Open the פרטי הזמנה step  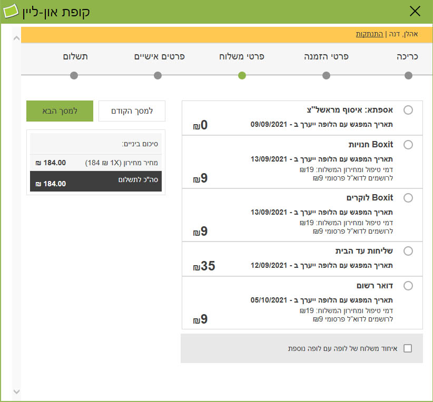coord(326,56)
